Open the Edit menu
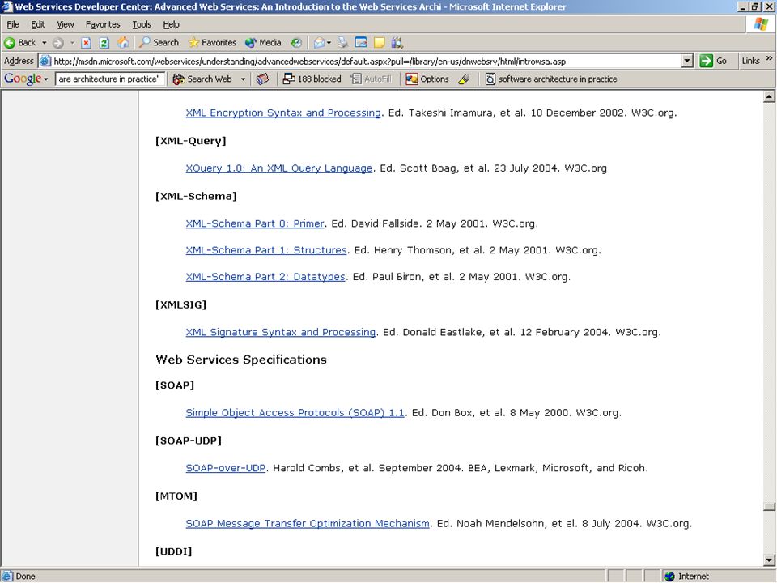Image resolution: width=777 pixels, height=583 pixels. pos(38,24)
